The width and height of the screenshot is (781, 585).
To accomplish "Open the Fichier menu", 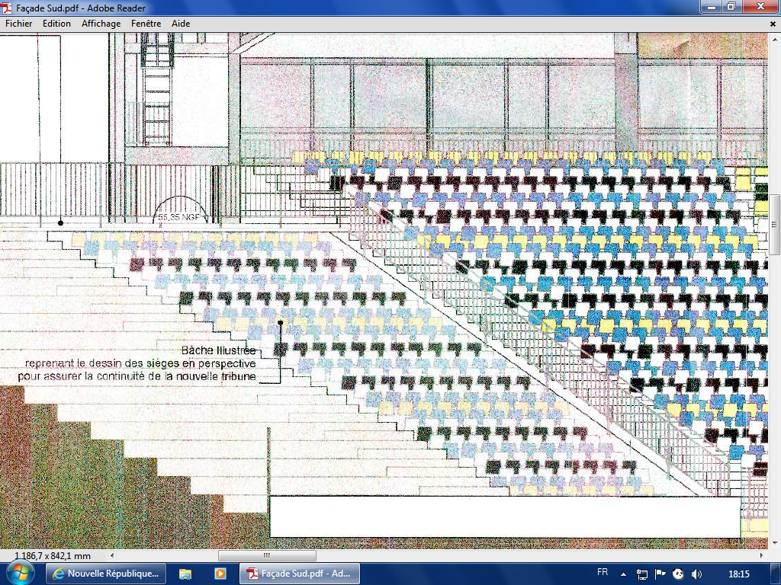I will pos(19,24).
